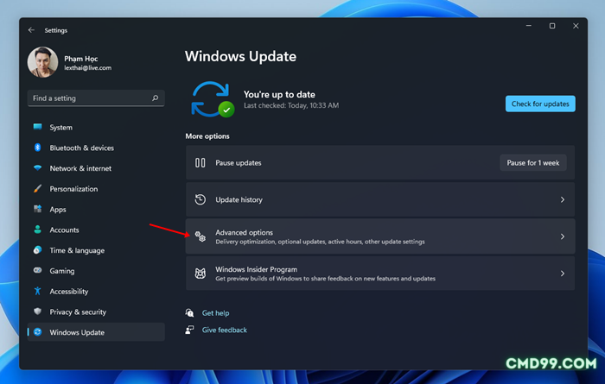
Task: Select Windows Update in the sidebar
Action: (x=96, y=332)
